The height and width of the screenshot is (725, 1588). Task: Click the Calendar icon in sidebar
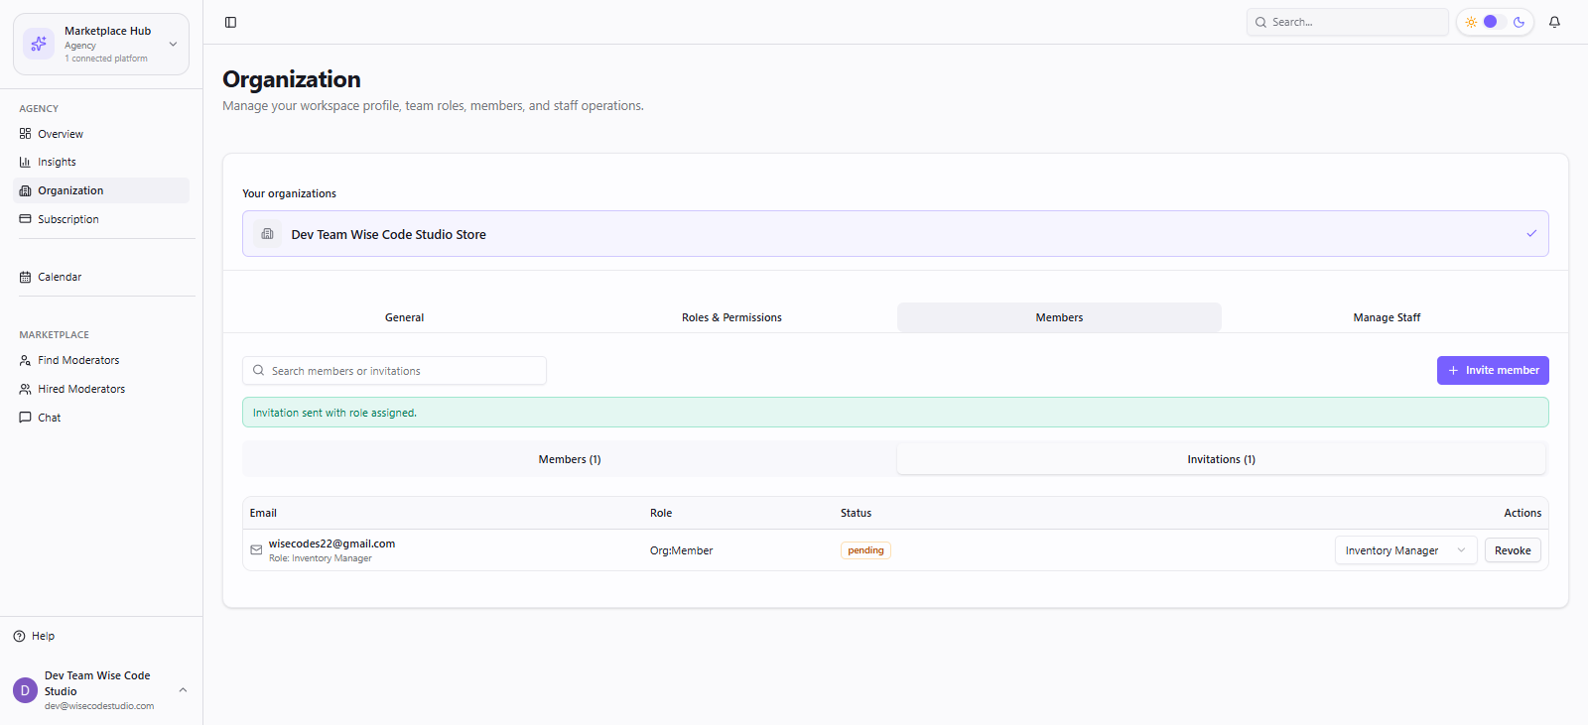25,277
